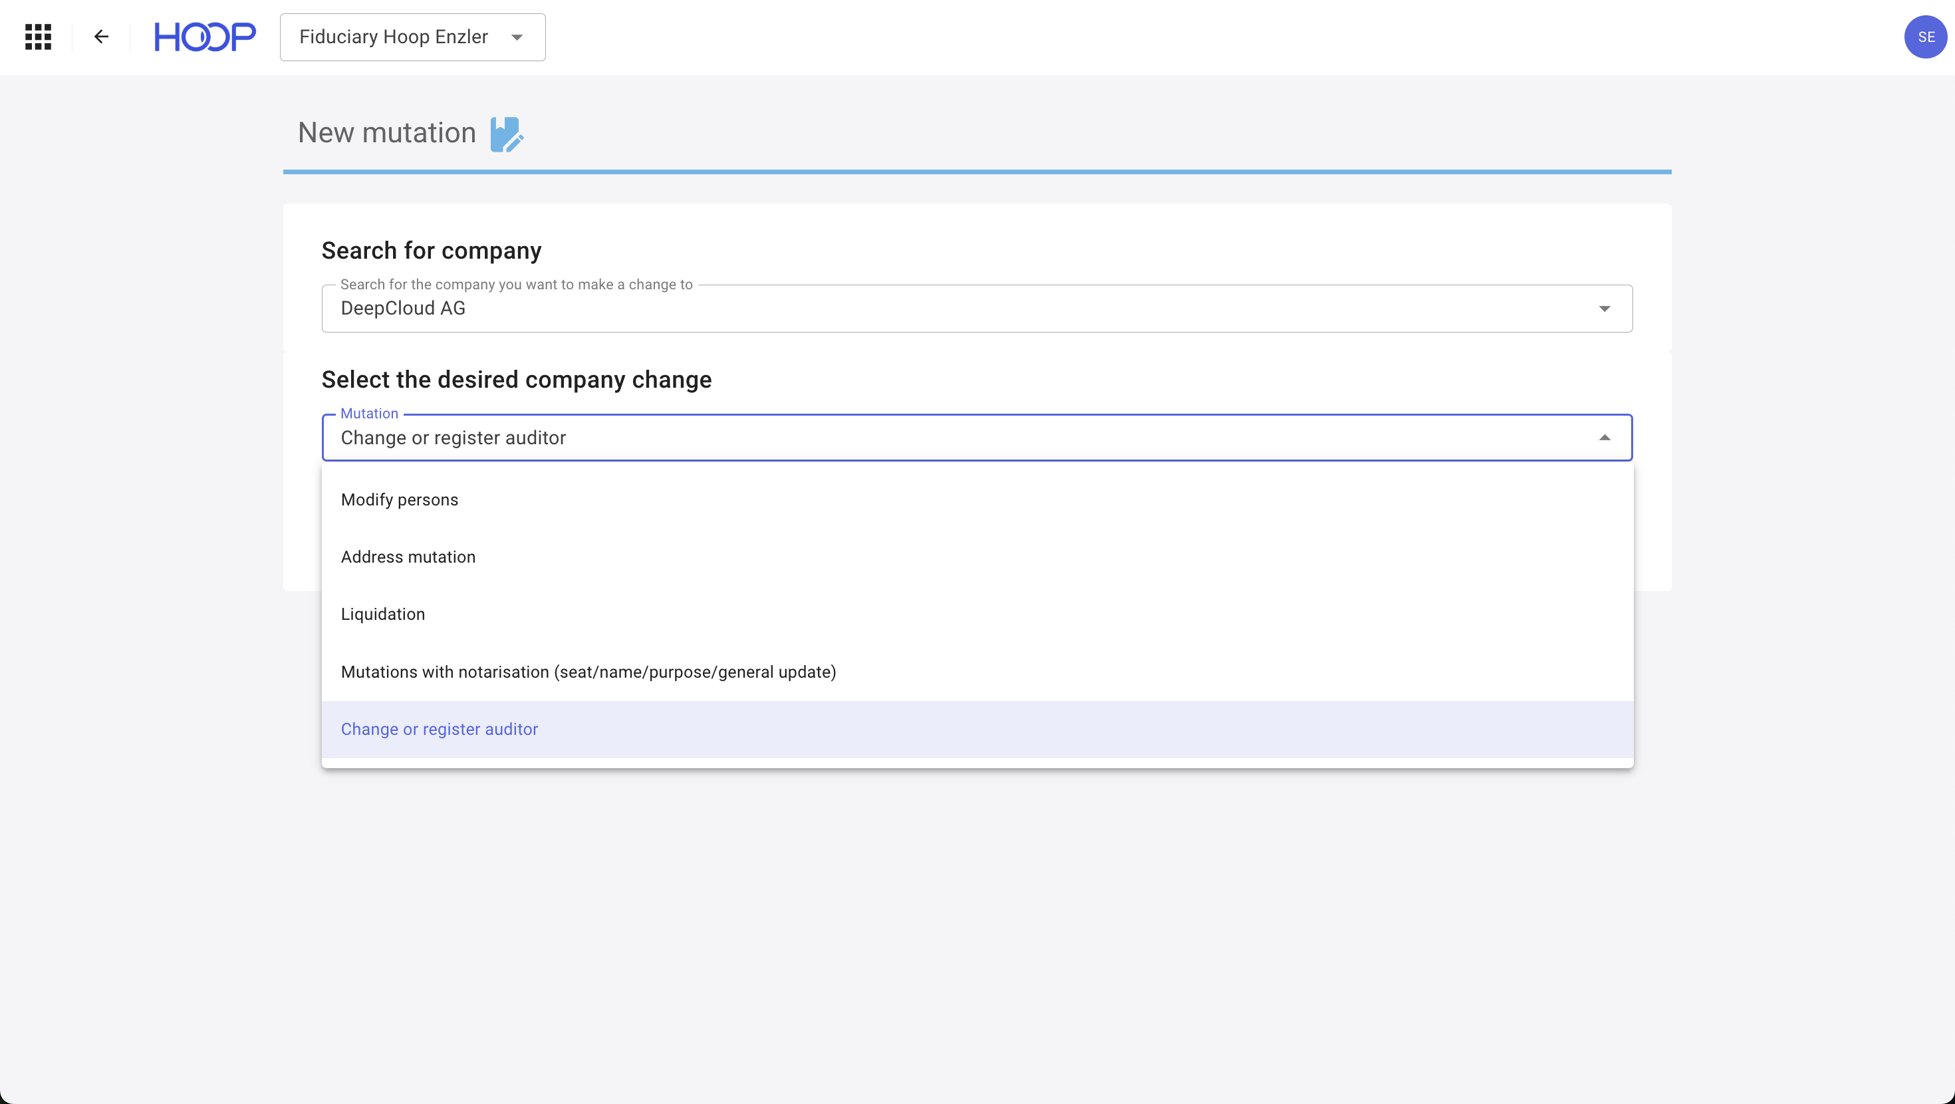Viewport: 1955px width, 1104px height.
Task: Open the company search dropdown arrow
Action: pyautogui.click(x=1604, y=309)
